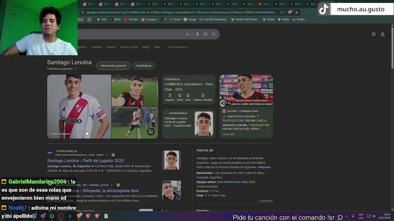The height and width of the screenshot is (221, 394).
Task: Open Corzuela, Argentina birthplace link
Action: [x=209, y=177]
